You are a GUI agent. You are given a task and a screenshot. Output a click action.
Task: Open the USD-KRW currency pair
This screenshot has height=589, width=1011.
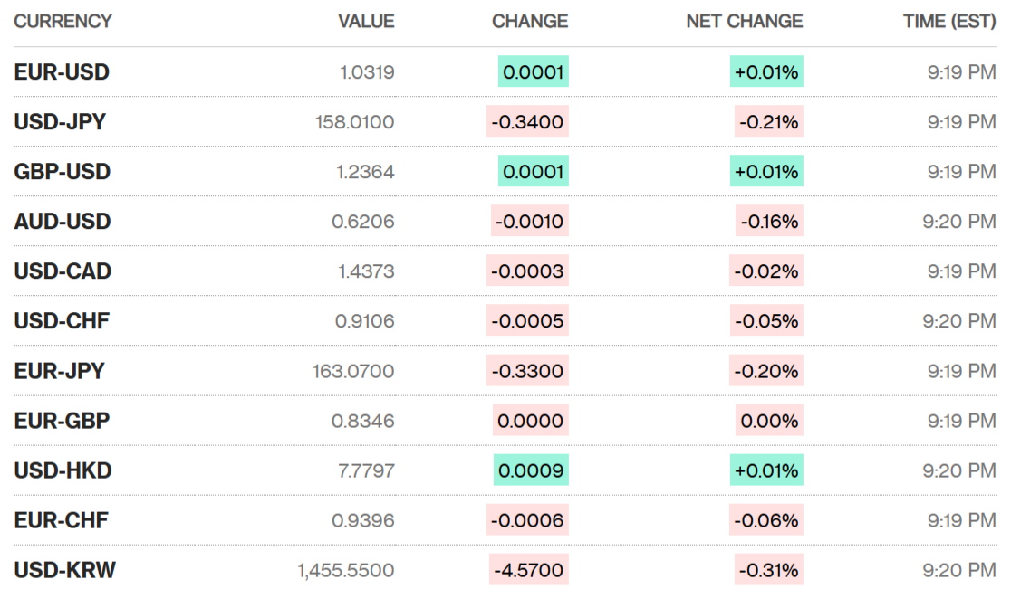(x=64, y=570)
